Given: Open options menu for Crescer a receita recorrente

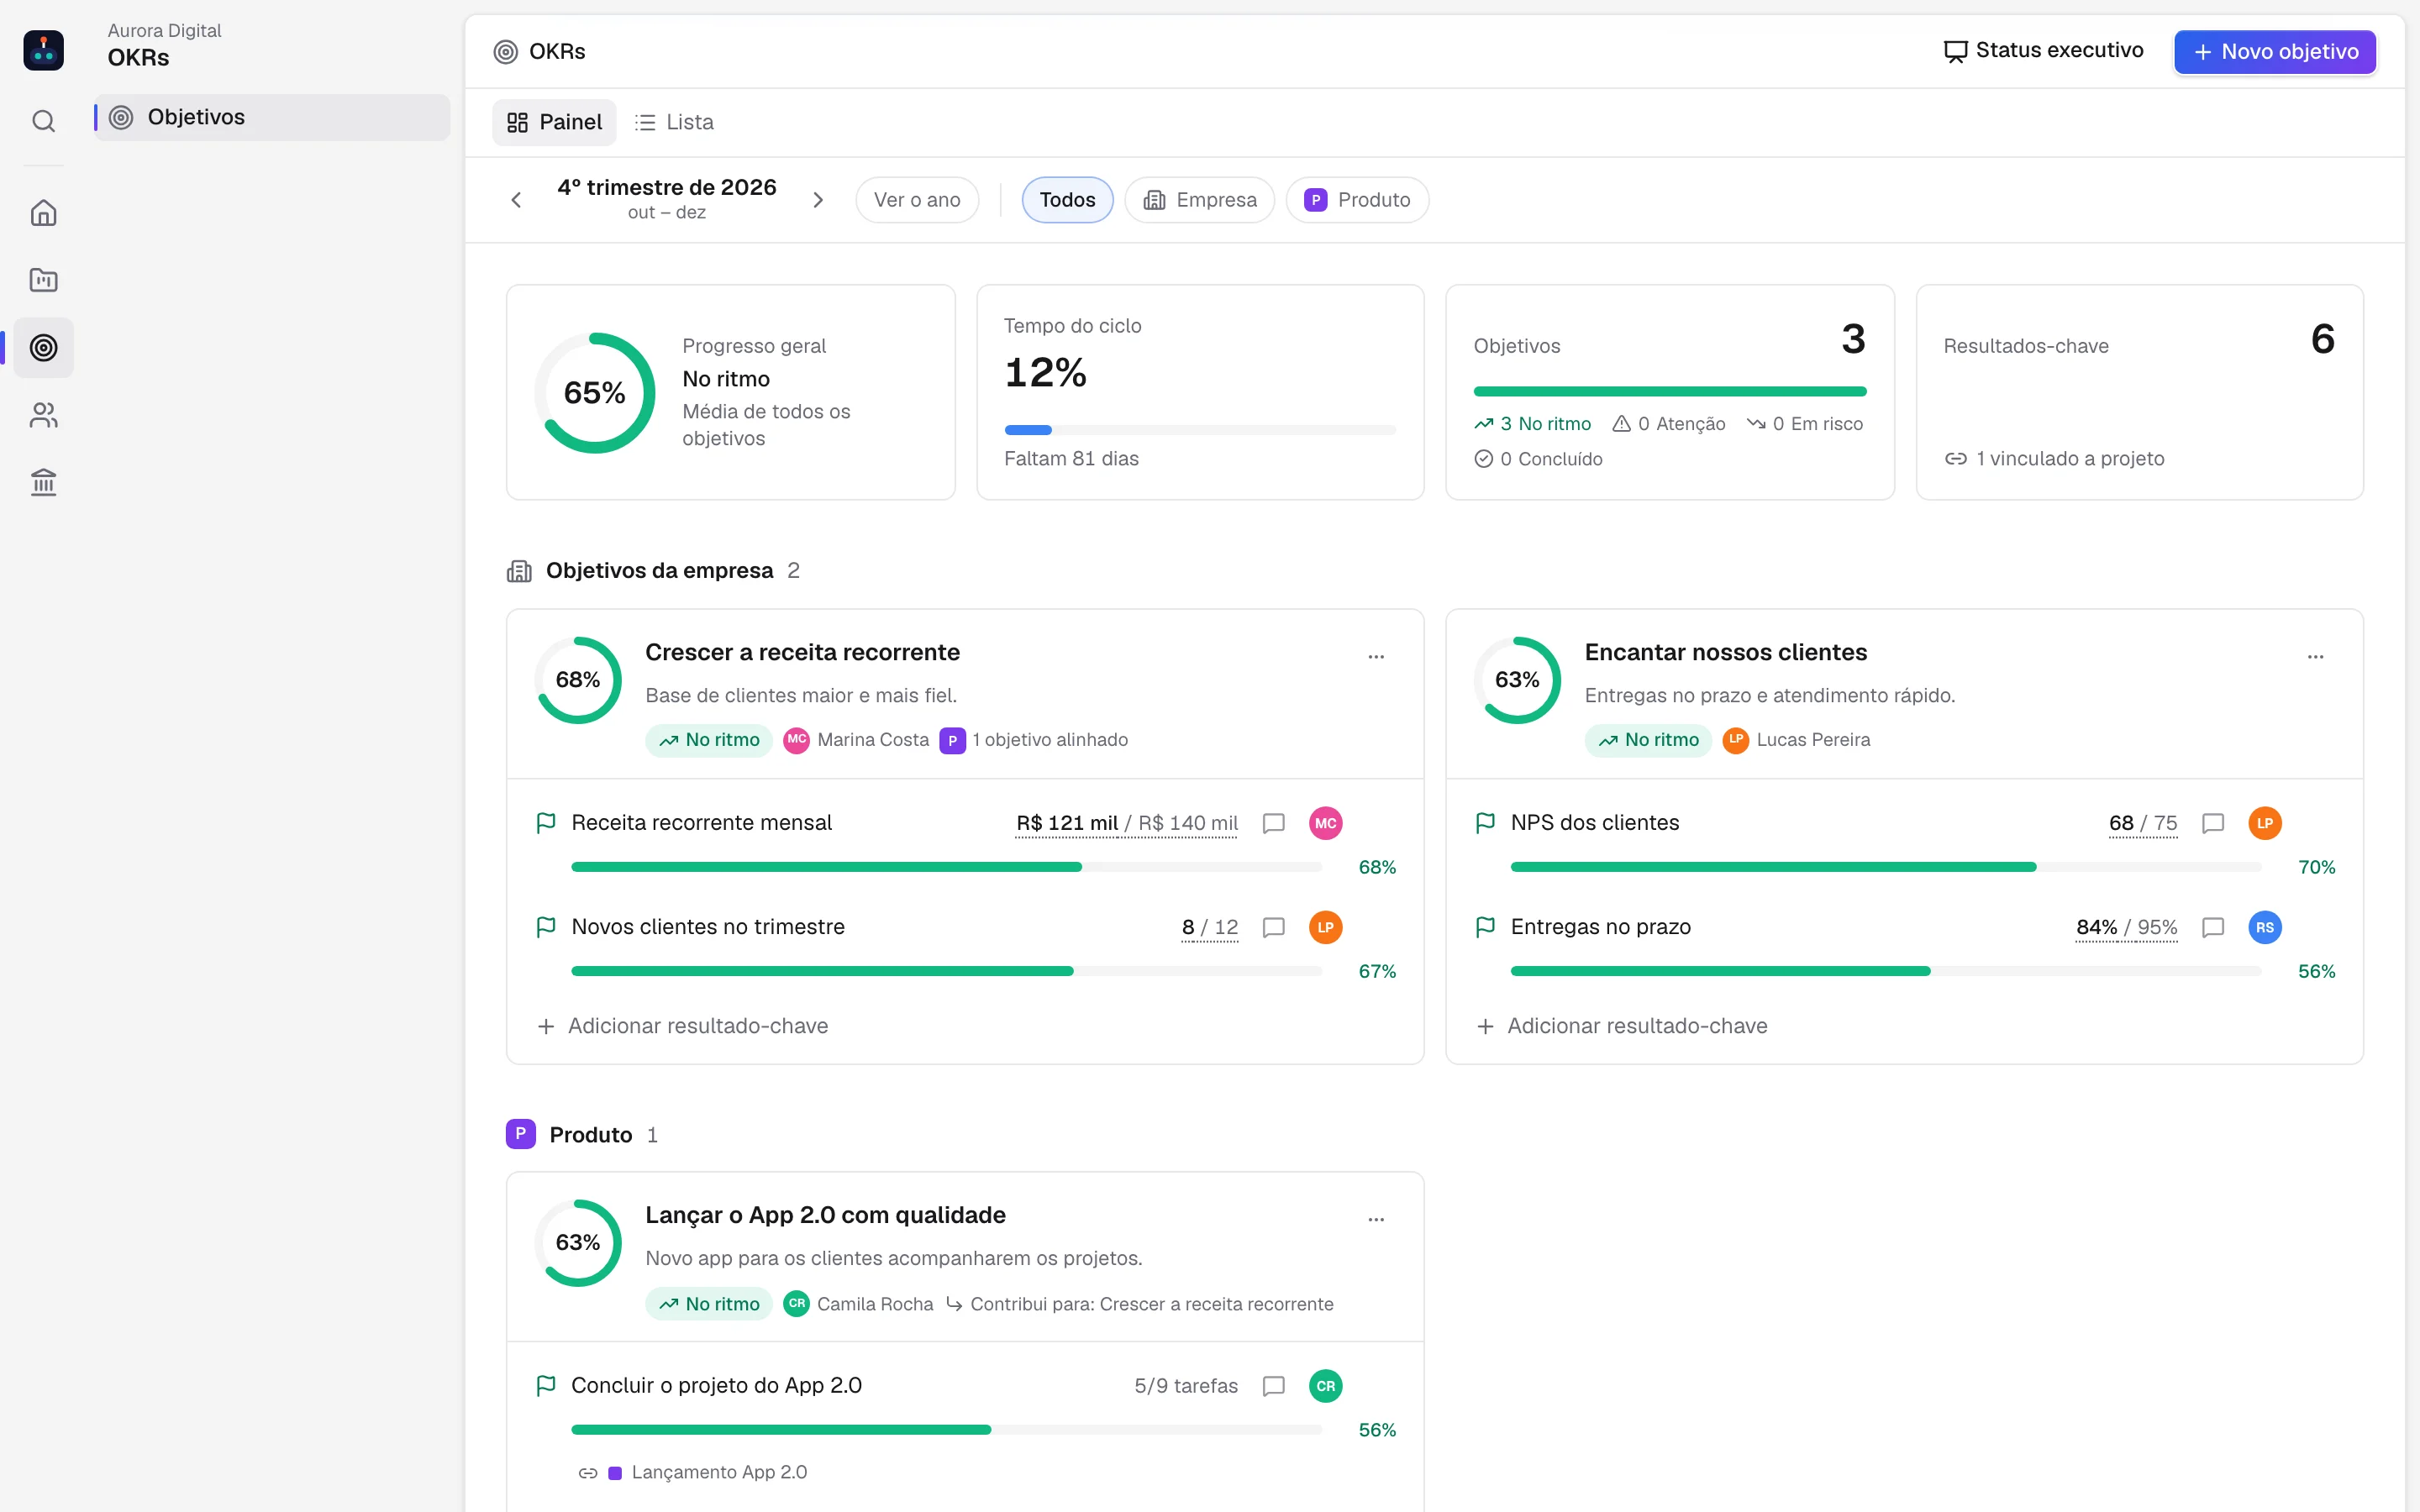Looking at the screenshot, I should (x=1376, y=657).
